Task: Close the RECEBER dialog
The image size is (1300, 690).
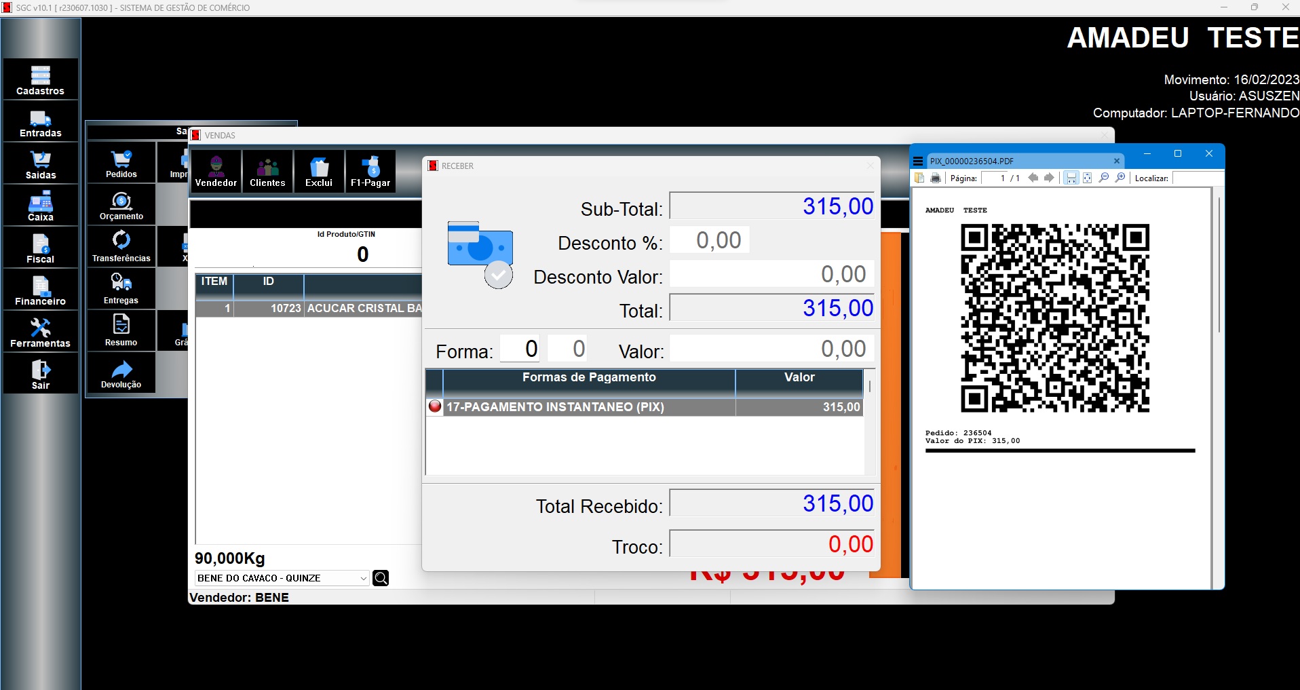Action: tap(871, 166)
